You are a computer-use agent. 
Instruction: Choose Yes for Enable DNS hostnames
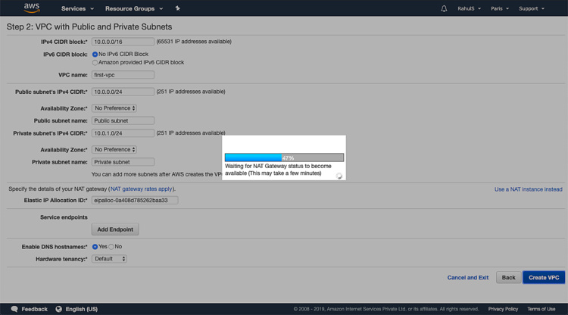point(95,247)
